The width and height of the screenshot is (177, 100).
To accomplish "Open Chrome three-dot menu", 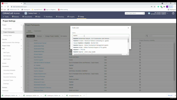I will 175,7.
